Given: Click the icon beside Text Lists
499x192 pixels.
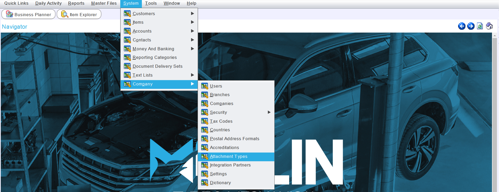Looking at the screenshot, I should click(127, 75).
